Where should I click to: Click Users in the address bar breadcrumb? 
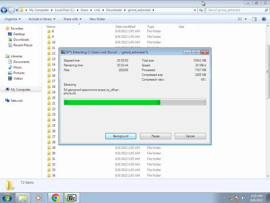click(84, 10)
